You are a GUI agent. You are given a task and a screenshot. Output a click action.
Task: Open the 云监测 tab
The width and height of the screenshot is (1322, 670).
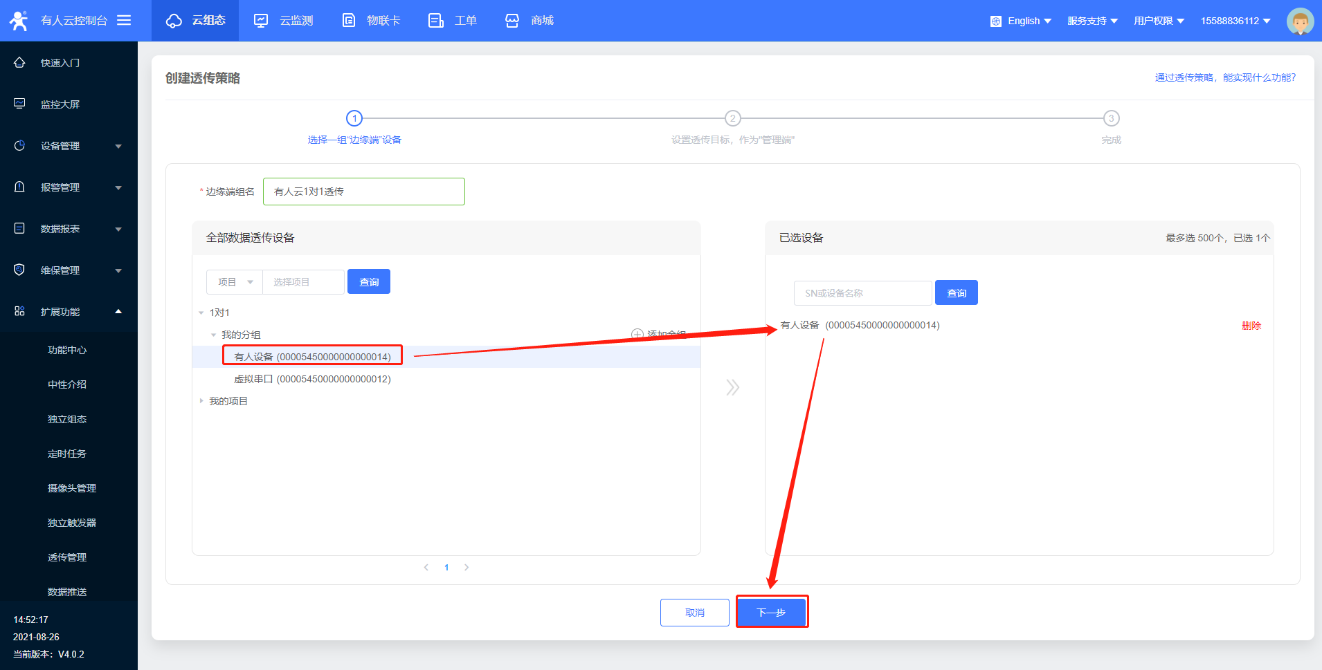click(283, 21)
